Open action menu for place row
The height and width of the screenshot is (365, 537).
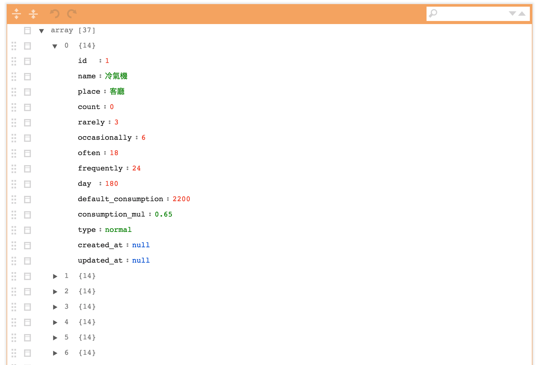[x=27, y=92]
